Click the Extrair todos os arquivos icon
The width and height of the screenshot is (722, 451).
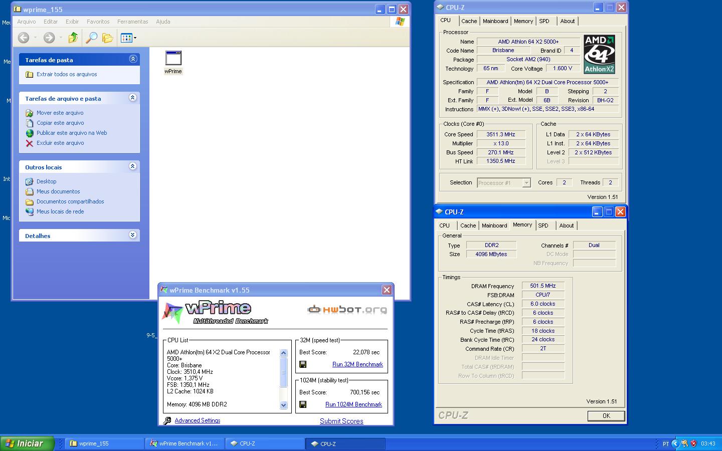29,74
